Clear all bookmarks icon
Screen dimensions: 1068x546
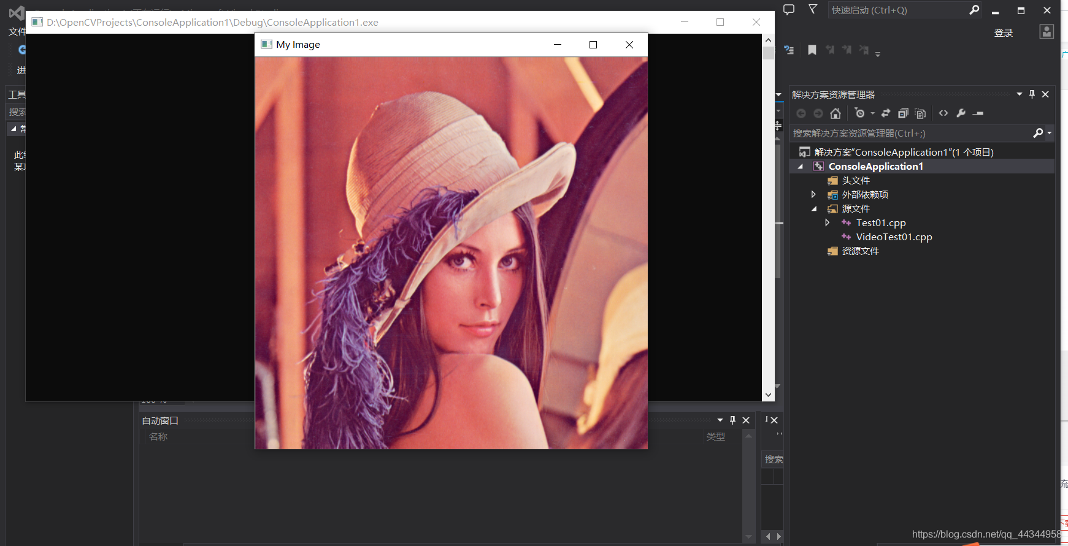click(x=864, y=50)
